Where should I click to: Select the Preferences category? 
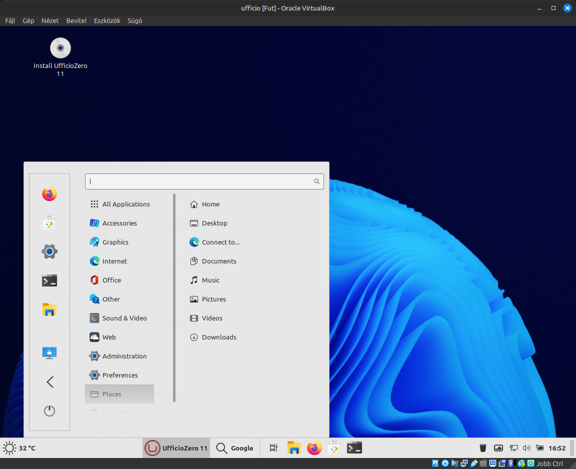119,375
